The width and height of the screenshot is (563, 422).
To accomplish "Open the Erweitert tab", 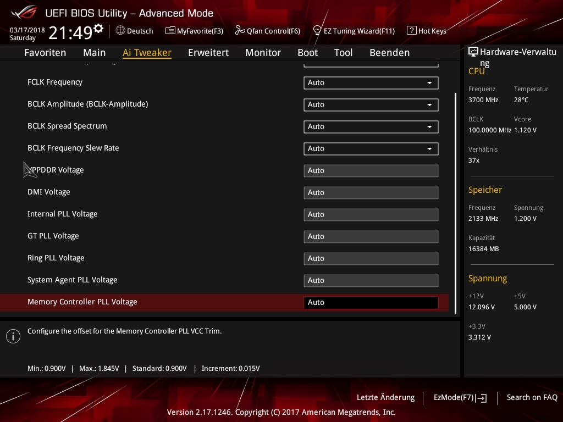I will tap(208, 52).
